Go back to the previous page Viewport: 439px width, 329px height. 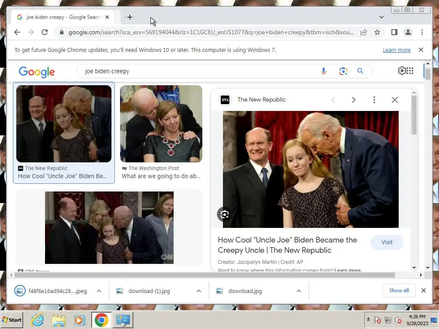pos(17,32)
